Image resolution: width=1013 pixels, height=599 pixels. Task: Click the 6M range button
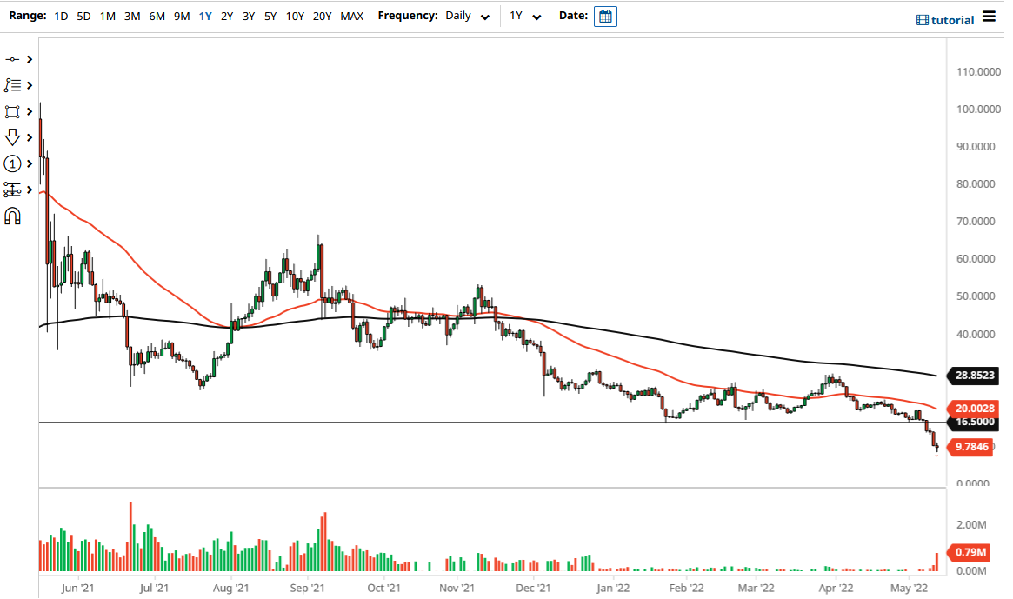[157, 16]
